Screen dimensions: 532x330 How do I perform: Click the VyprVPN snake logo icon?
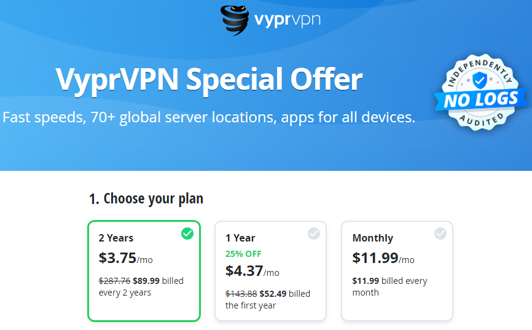click(x=235, y=20)
